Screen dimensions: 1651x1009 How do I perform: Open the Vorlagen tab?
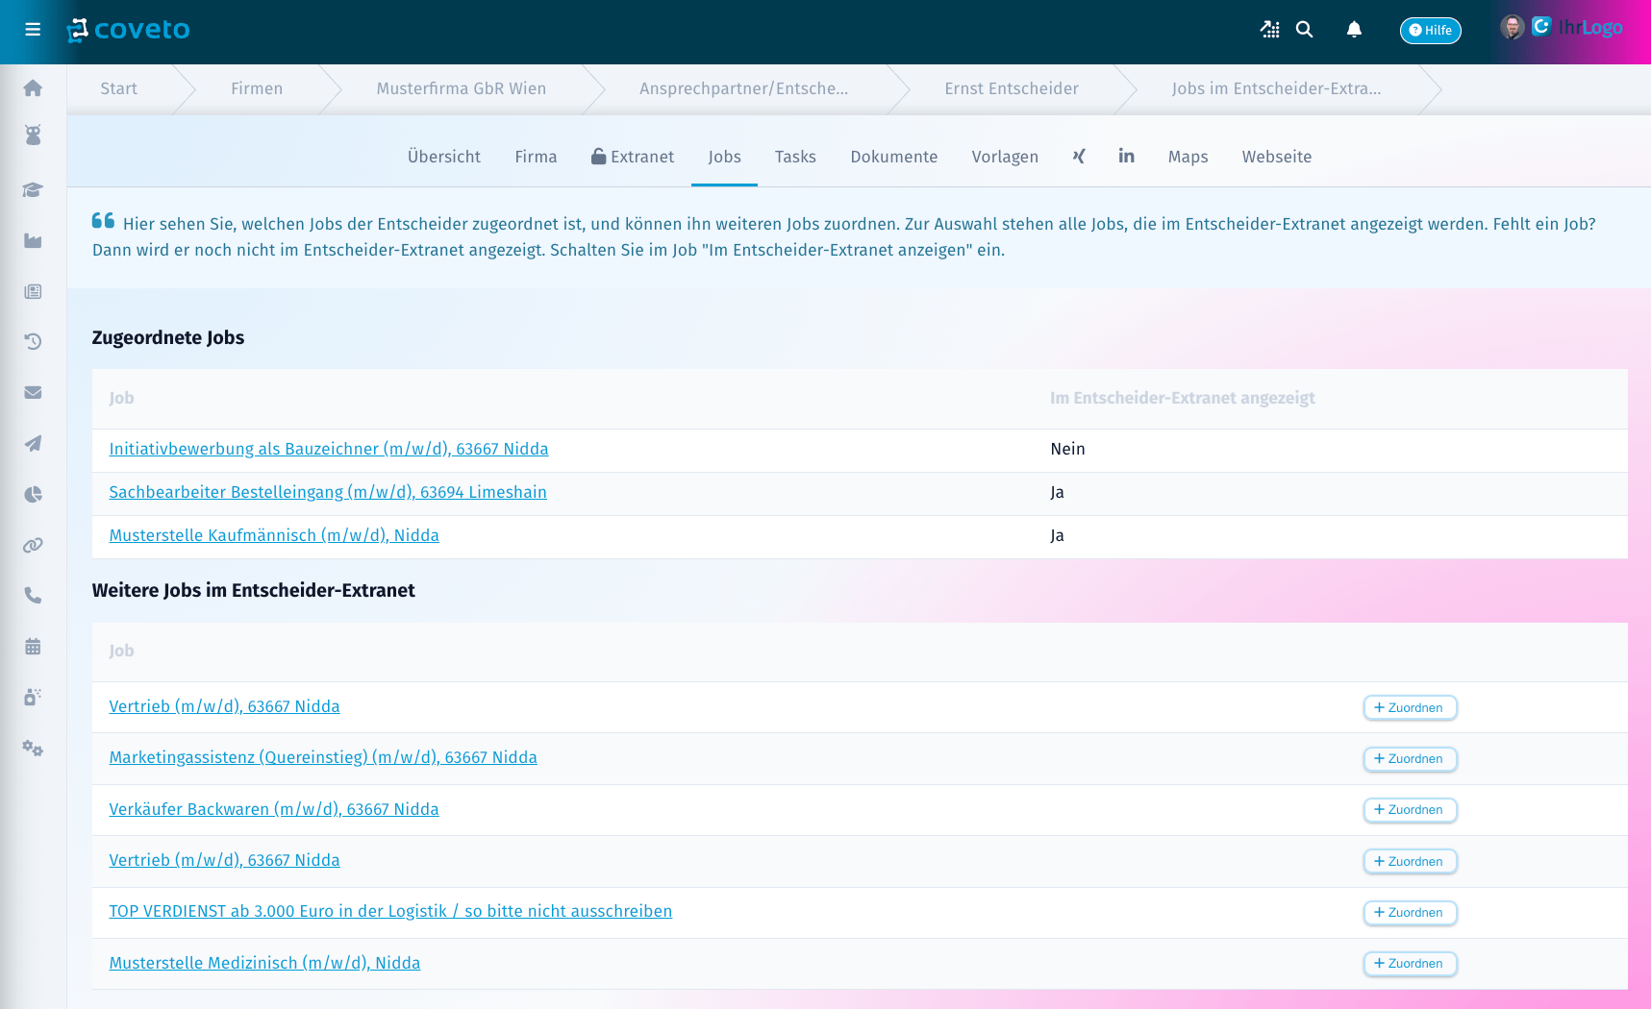(x=1005, y=157)
